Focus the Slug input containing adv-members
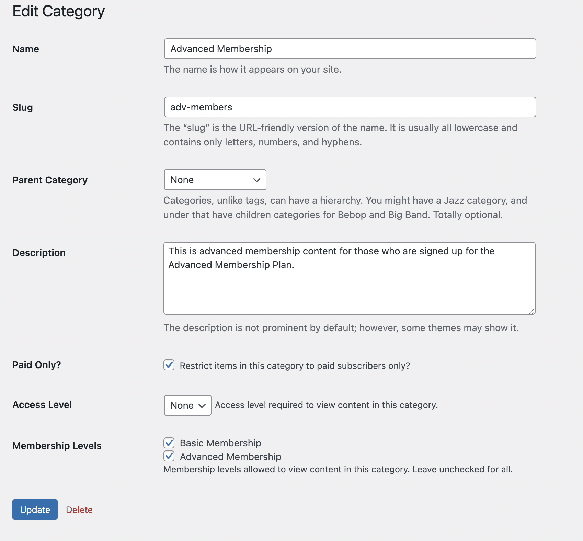The image size is (583, 541). pyautogui.click(x=350, y=107)
